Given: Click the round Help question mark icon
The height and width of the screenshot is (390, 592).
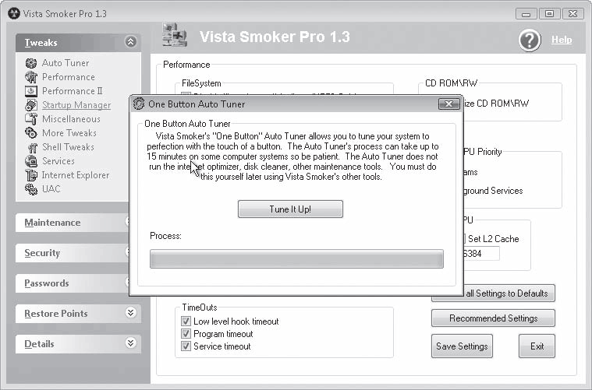Looking at the screenshot, I should click(530, 40).
